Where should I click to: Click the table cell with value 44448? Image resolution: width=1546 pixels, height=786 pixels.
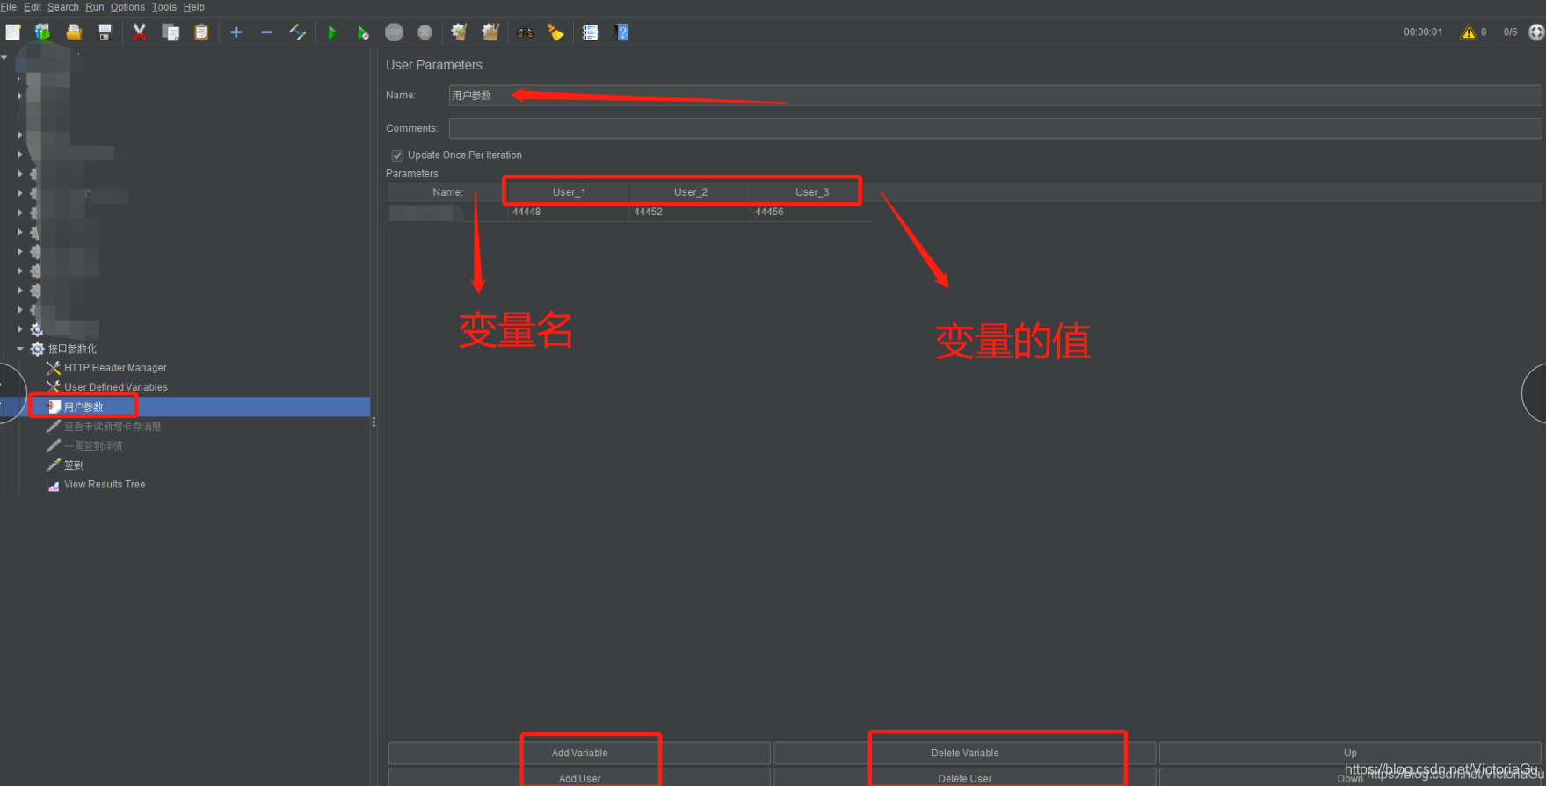point(569,212)
